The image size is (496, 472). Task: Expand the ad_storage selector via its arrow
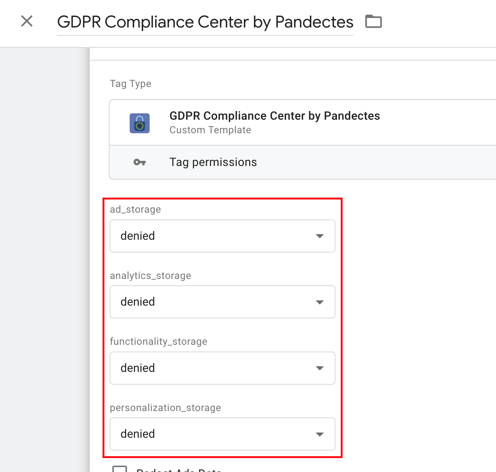[x=320, y=236]
